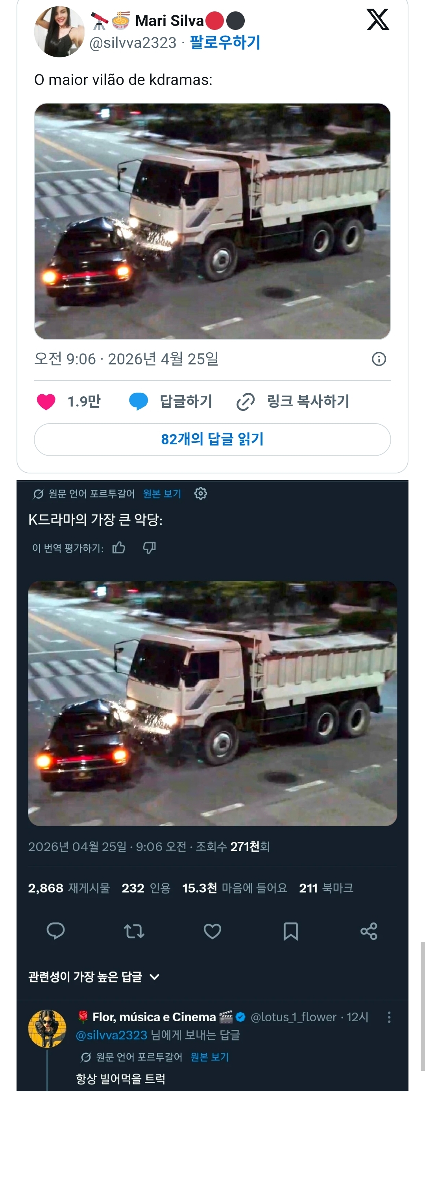Click the 82개의 답글 읽기 button

[213, 440]
